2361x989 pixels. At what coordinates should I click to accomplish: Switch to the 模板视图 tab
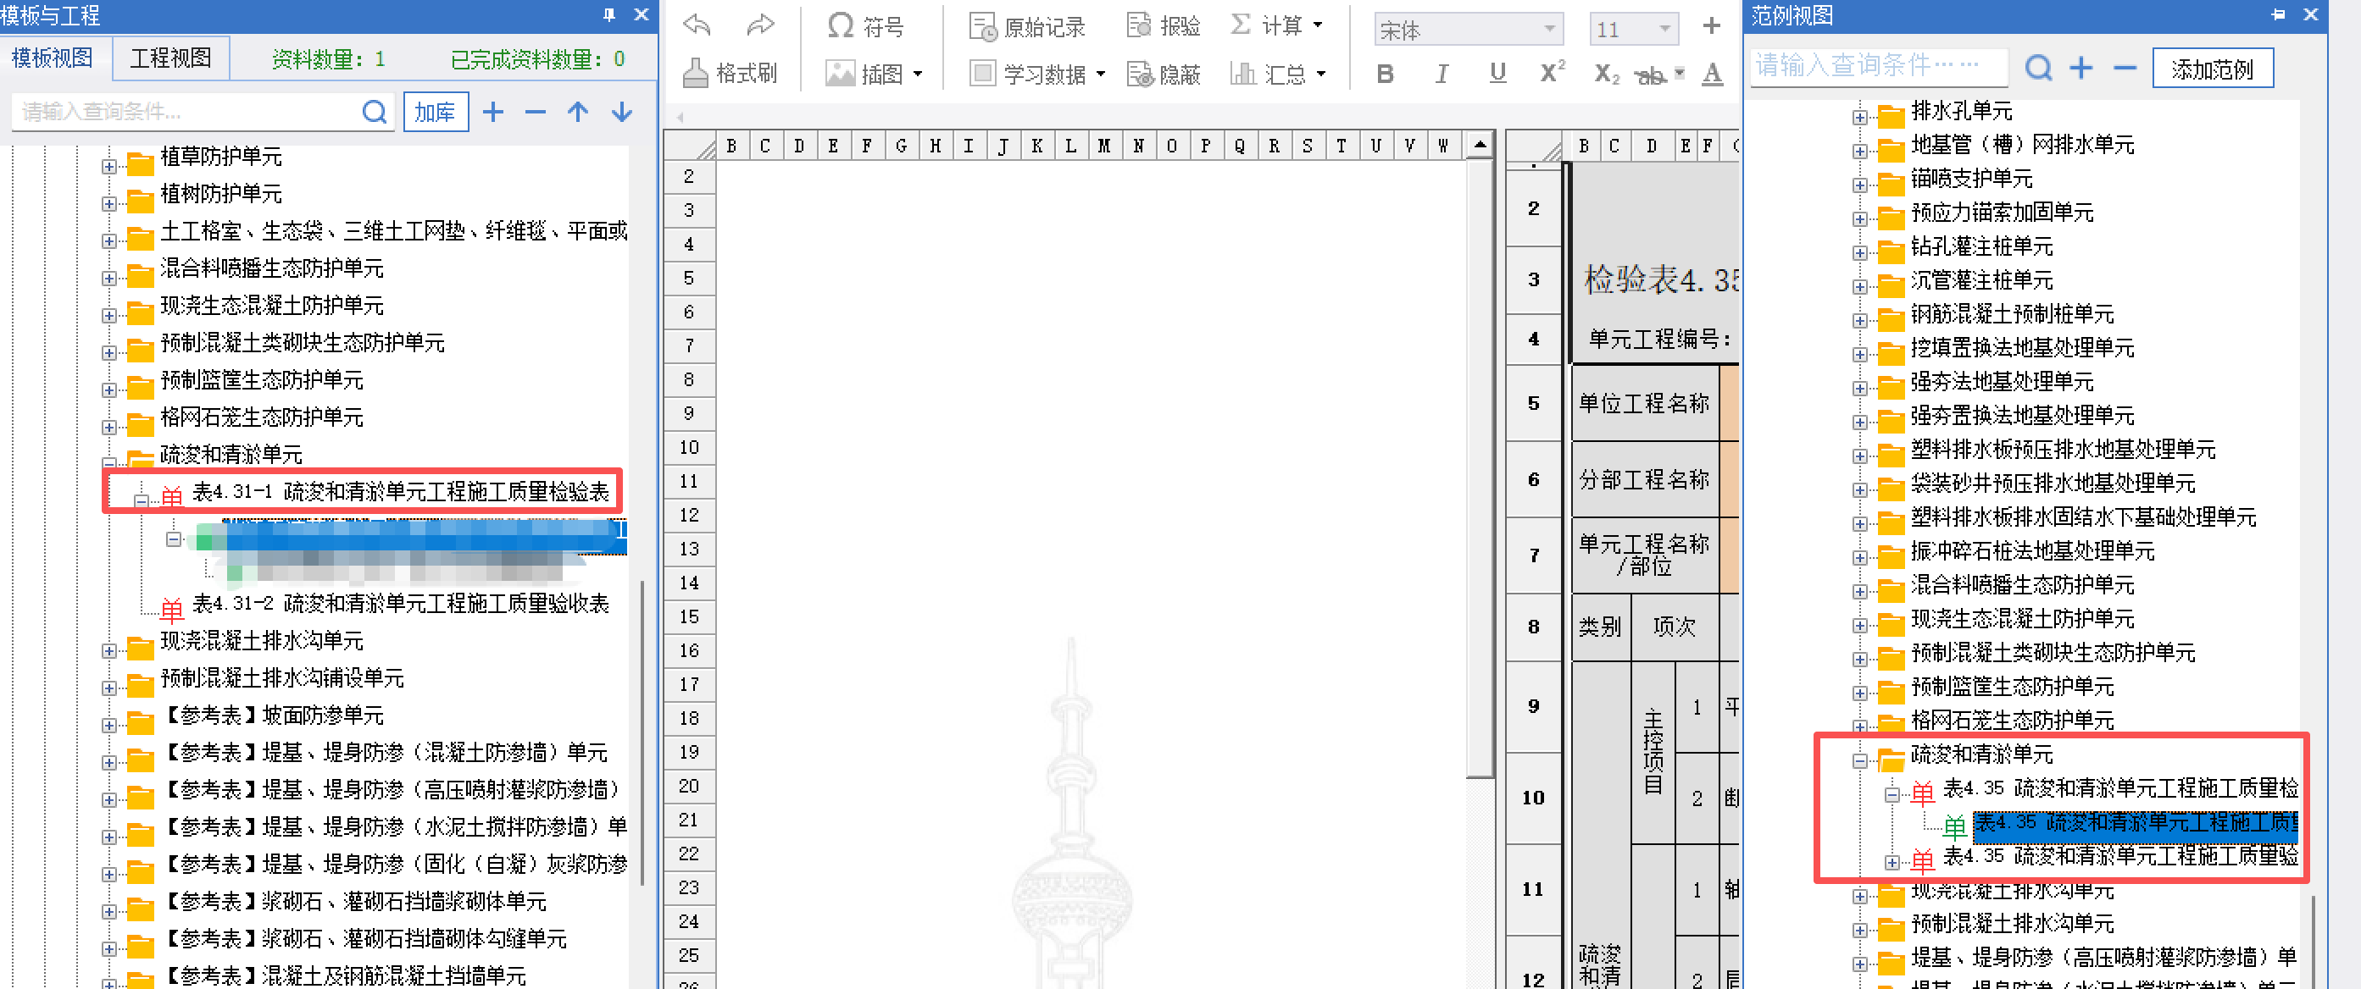(53, 58)
